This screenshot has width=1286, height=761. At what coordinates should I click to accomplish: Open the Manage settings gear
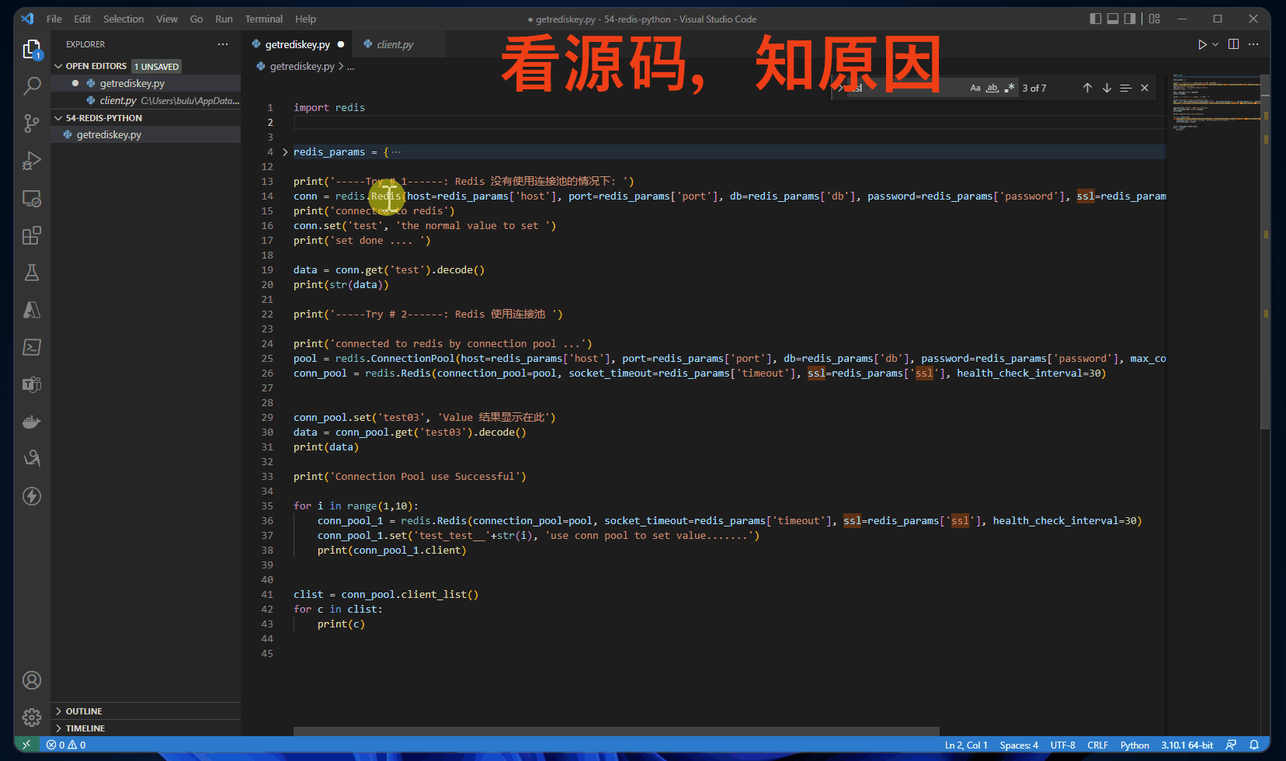32,717
